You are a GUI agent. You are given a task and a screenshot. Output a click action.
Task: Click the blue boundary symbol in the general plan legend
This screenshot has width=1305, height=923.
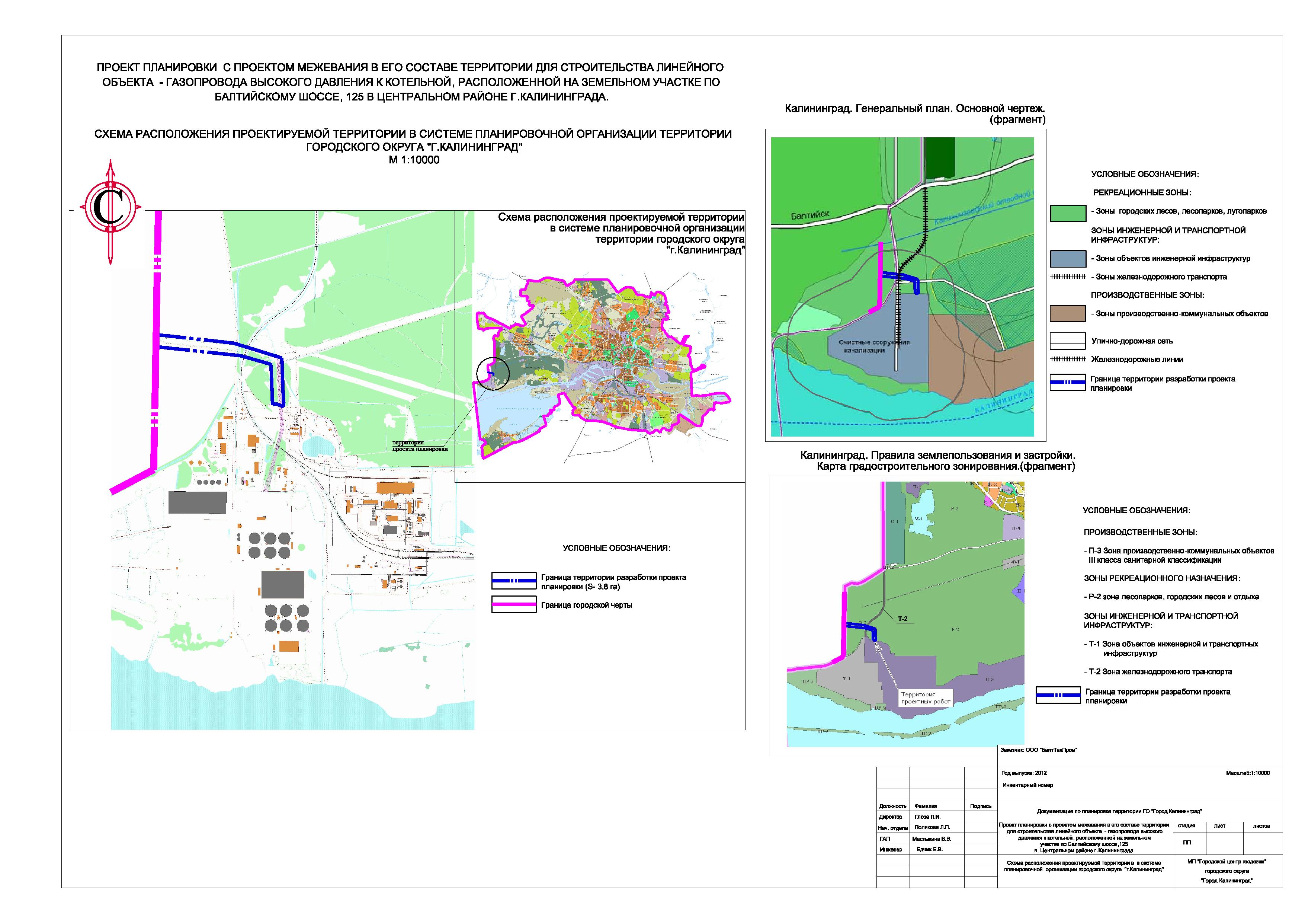point(1067,382)
